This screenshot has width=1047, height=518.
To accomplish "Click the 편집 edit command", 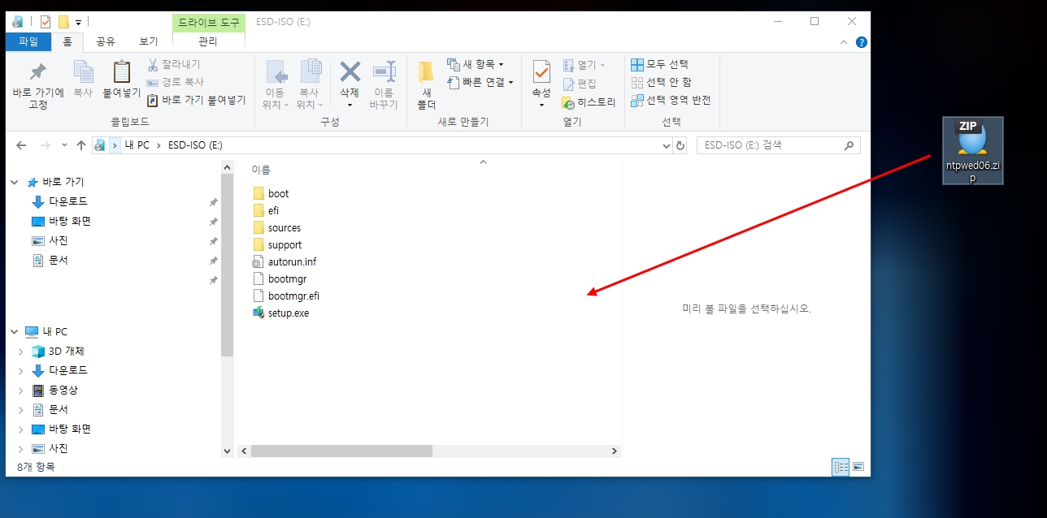I will coord(579,84).
